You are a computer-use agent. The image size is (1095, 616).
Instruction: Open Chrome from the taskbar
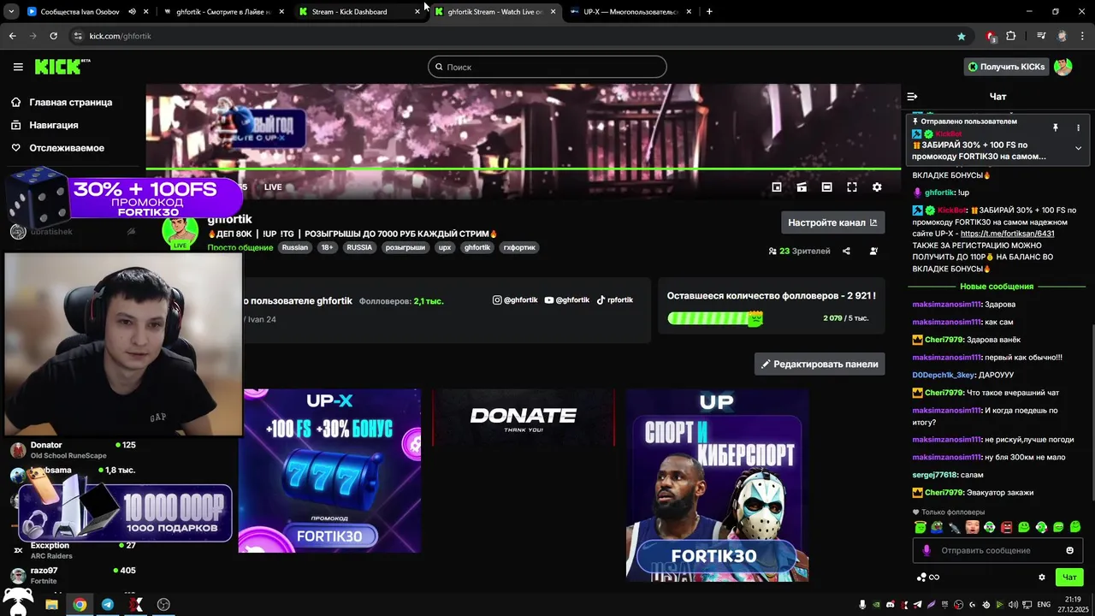80,604
